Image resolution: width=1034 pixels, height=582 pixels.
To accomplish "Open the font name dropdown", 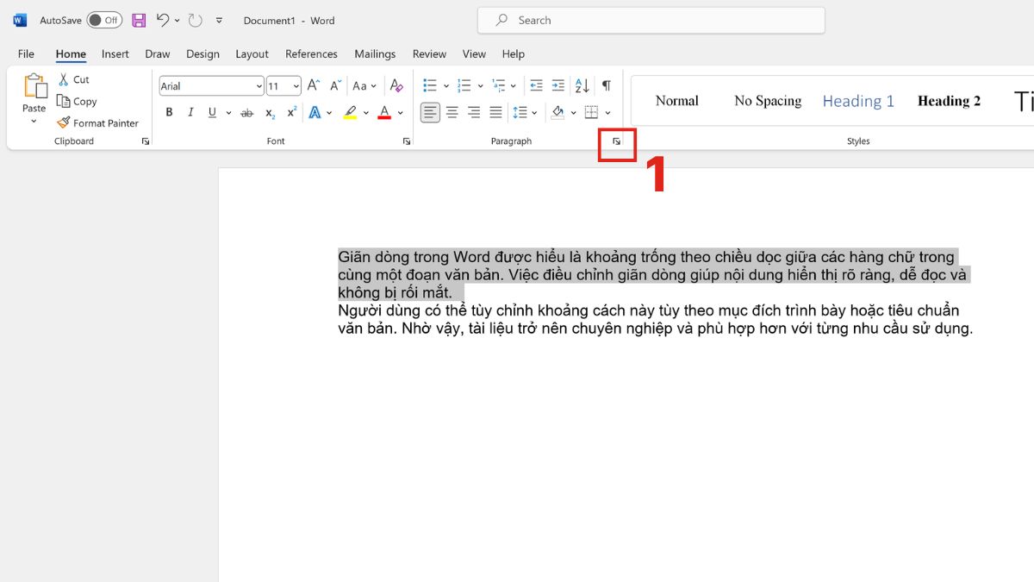I will point(258,85).
